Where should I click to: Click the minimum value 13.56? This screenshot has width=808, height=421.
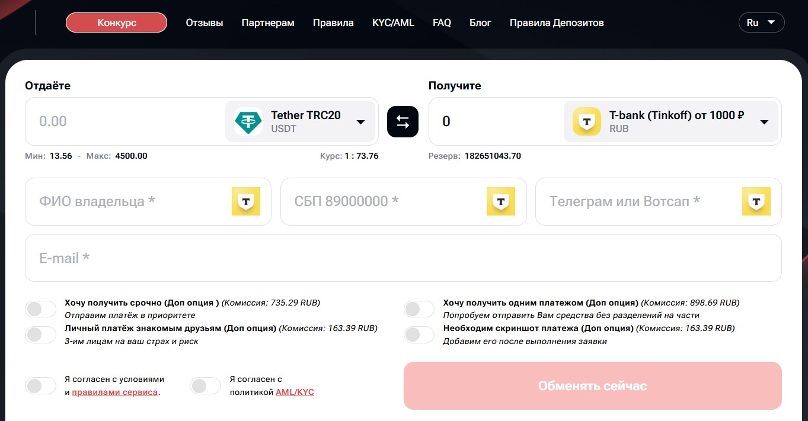click(x=61, y=156)
